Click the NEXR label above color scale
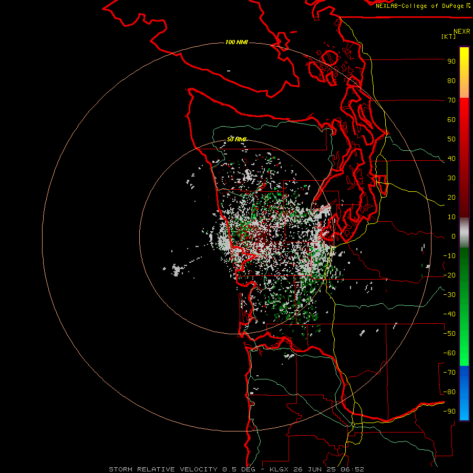This screenshot has width=473, height=473. (462, 32)
